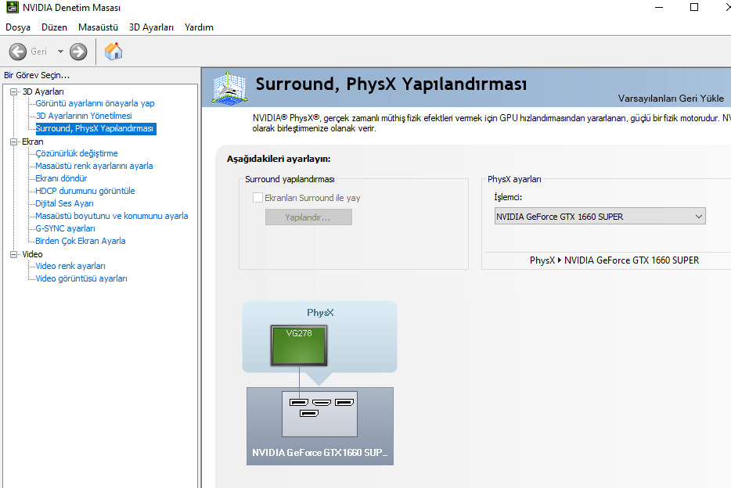Click the NVIDIA GeForce GTX1660 SUP GPU label
The width and height of the screenshot is (731, 488).
coord(320,453)
